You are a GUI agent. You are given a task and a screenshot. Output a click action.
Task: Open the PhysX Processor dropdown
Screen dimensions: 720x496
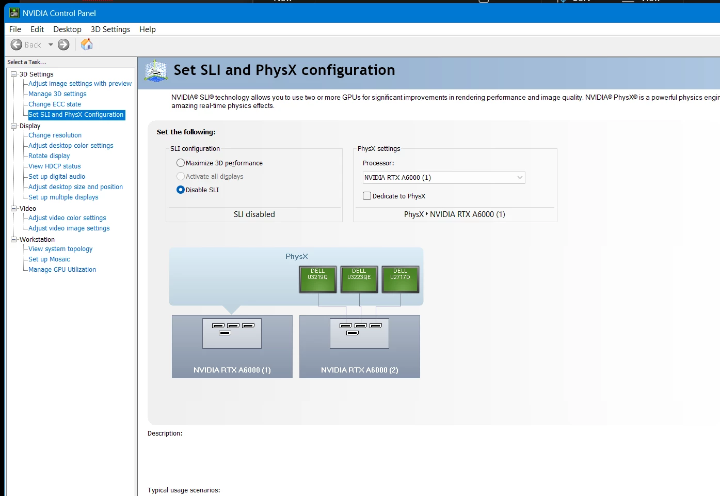[444, 177]
